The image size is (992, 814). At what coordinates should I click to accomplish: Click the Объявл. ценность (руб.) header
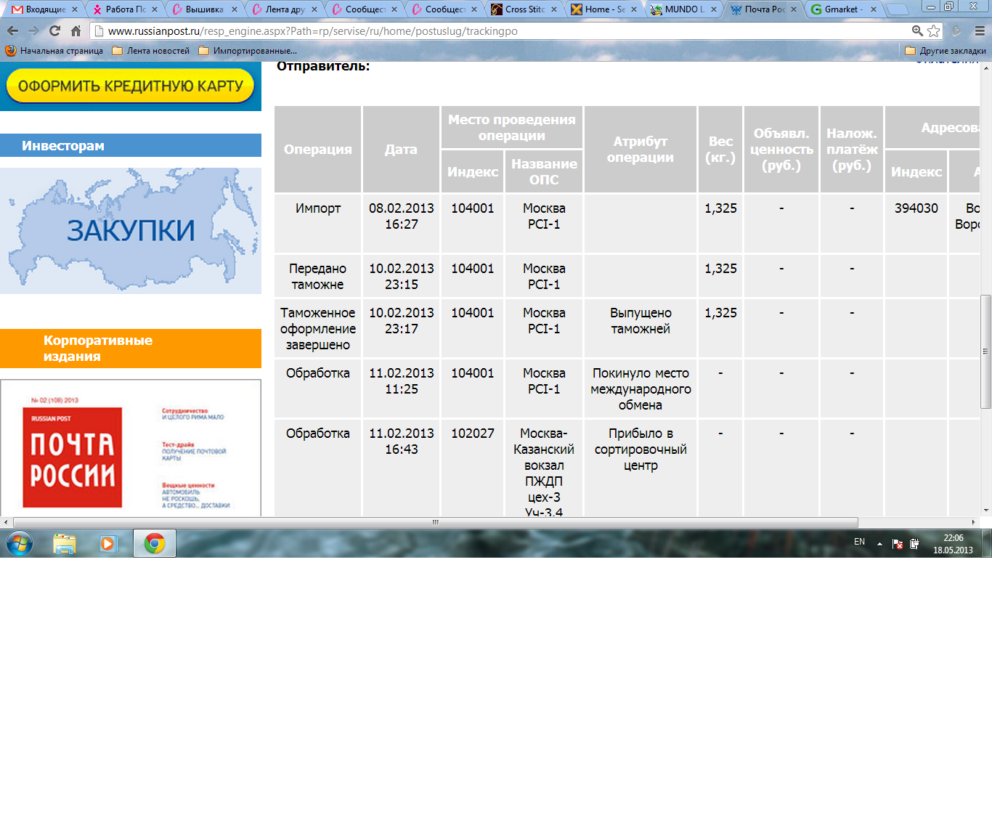tap(781, 150)
